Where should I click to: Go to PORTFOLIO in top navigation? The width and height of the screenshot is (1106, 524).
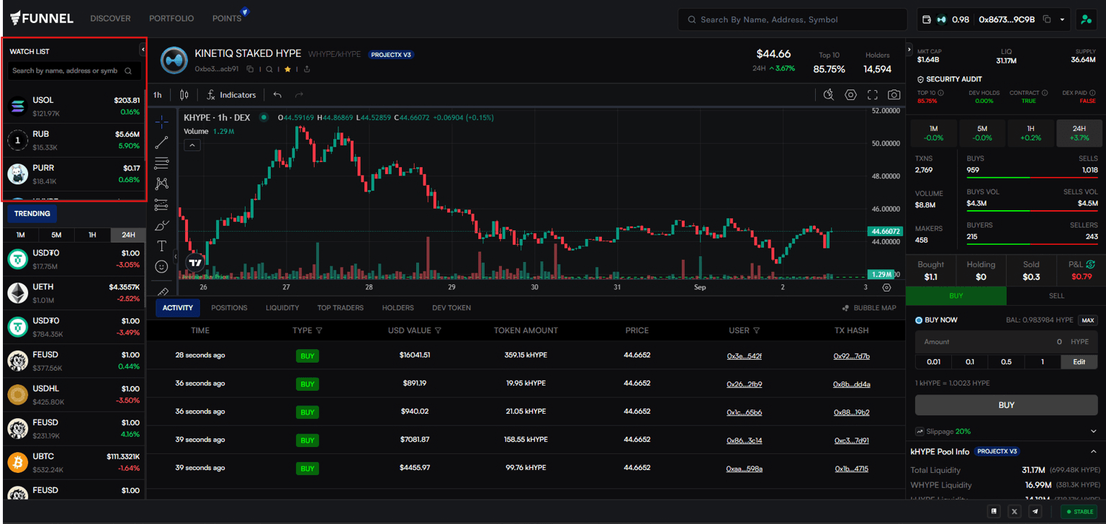pyautogui.click(x=171, y=19)
